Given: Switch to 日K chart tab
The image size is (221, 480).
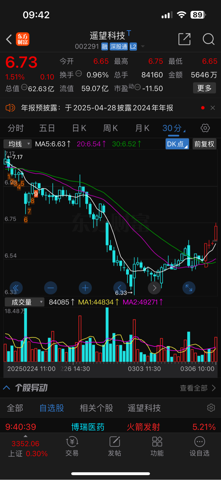Looking at the screenshot, I should pos(79,128).
